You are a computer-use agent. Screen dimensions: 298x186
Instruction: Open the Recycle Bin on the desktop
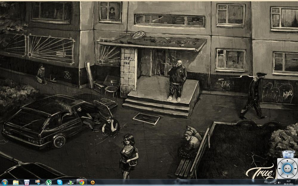288,154
